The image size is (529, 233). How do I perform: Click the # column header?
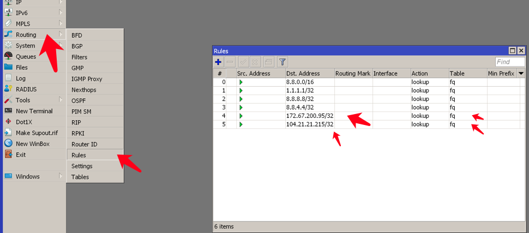(220, 73)
